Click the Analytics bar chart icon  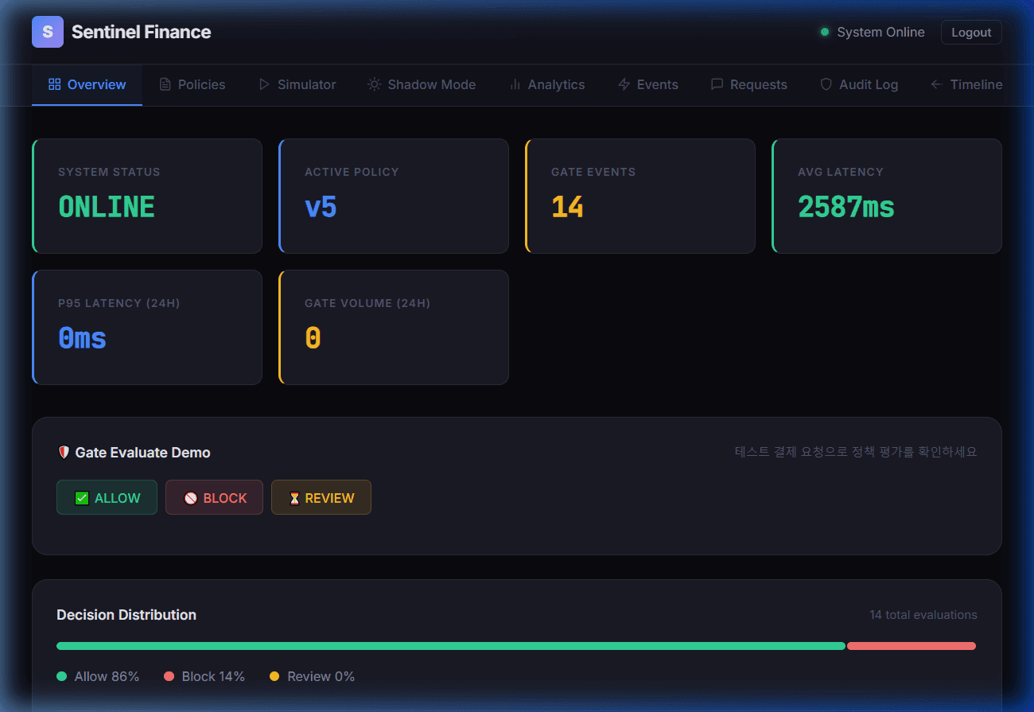[x=515, y=84]
